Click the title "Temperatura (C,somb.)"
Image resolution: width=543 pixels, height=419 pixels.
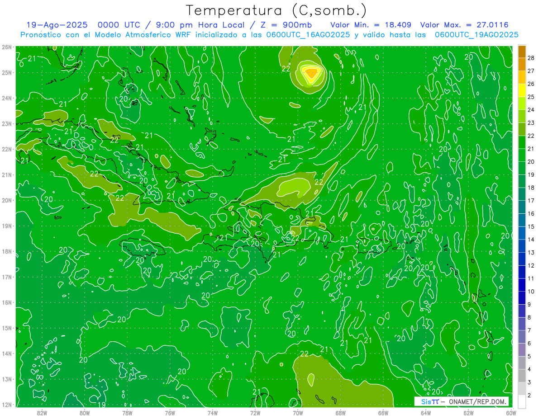(276, 10)
